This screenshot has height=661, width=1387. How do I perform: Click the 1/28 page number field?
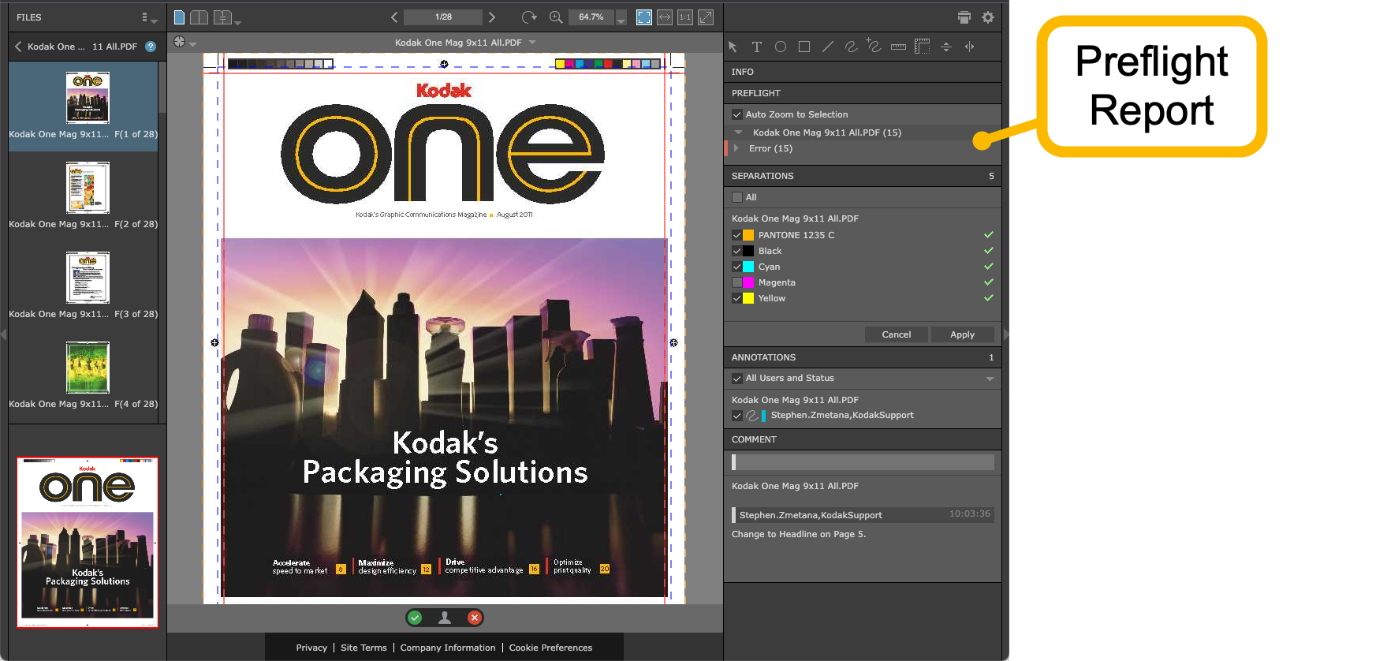point(443,17)
